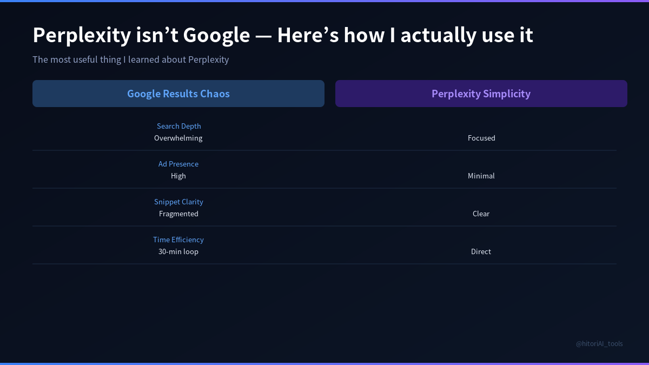The width and height of the screenshot is (649, 365).
Task: Select the Overwhelming value under Search Depth
Action: (x=178, y=138)
